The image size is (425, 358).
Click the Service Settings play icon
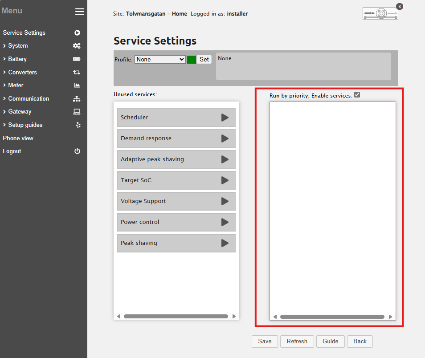(77, 33)
